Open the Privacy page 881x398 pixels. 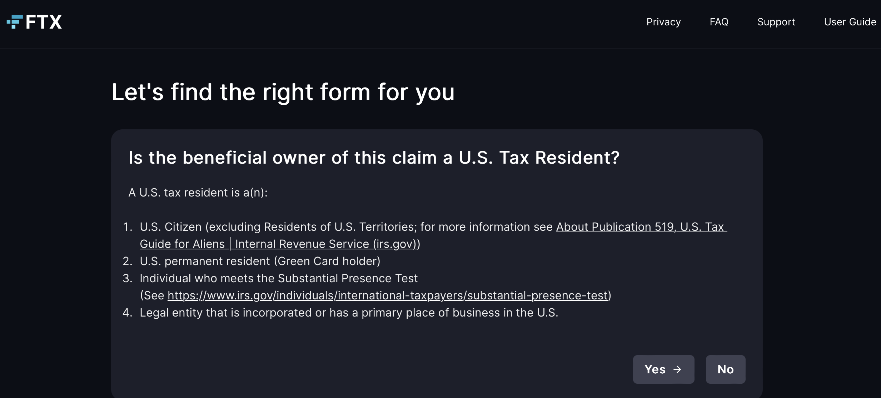click(x=663, y=22)
